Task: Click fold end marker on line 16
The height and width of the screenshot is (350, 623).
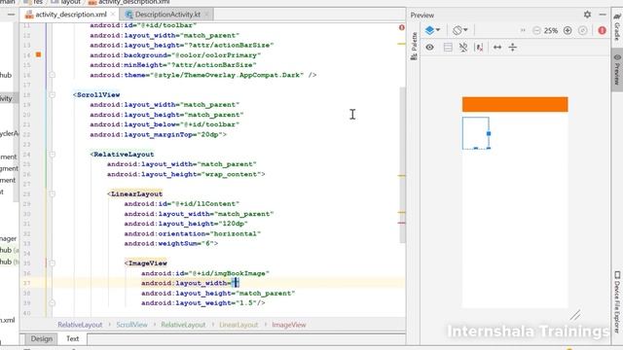Action: pyautogui.click(x=52, y=75)
